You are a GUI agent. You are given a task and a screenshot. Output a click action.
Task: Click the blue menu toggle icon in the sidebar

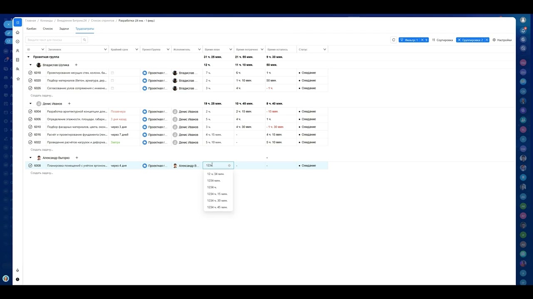click(17, 22)
